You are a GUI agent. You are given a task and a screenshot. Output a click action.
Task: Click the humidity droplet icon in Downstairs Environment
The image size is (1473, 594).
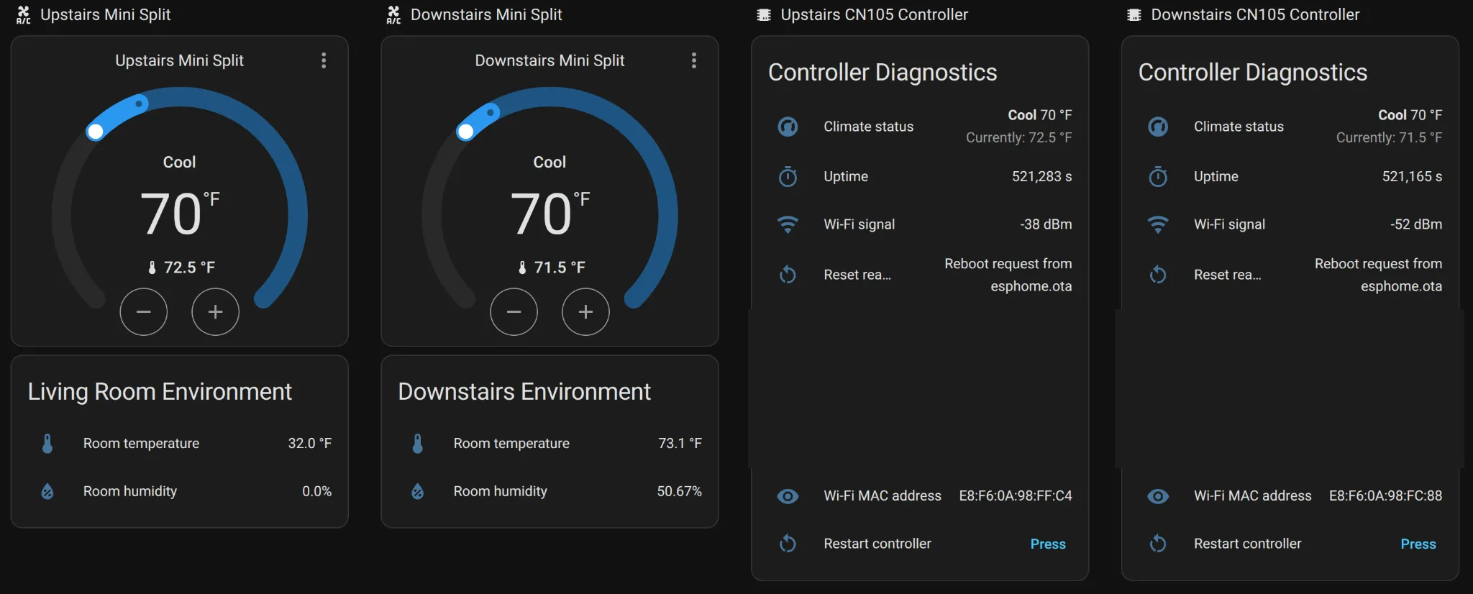click(418, 491)
